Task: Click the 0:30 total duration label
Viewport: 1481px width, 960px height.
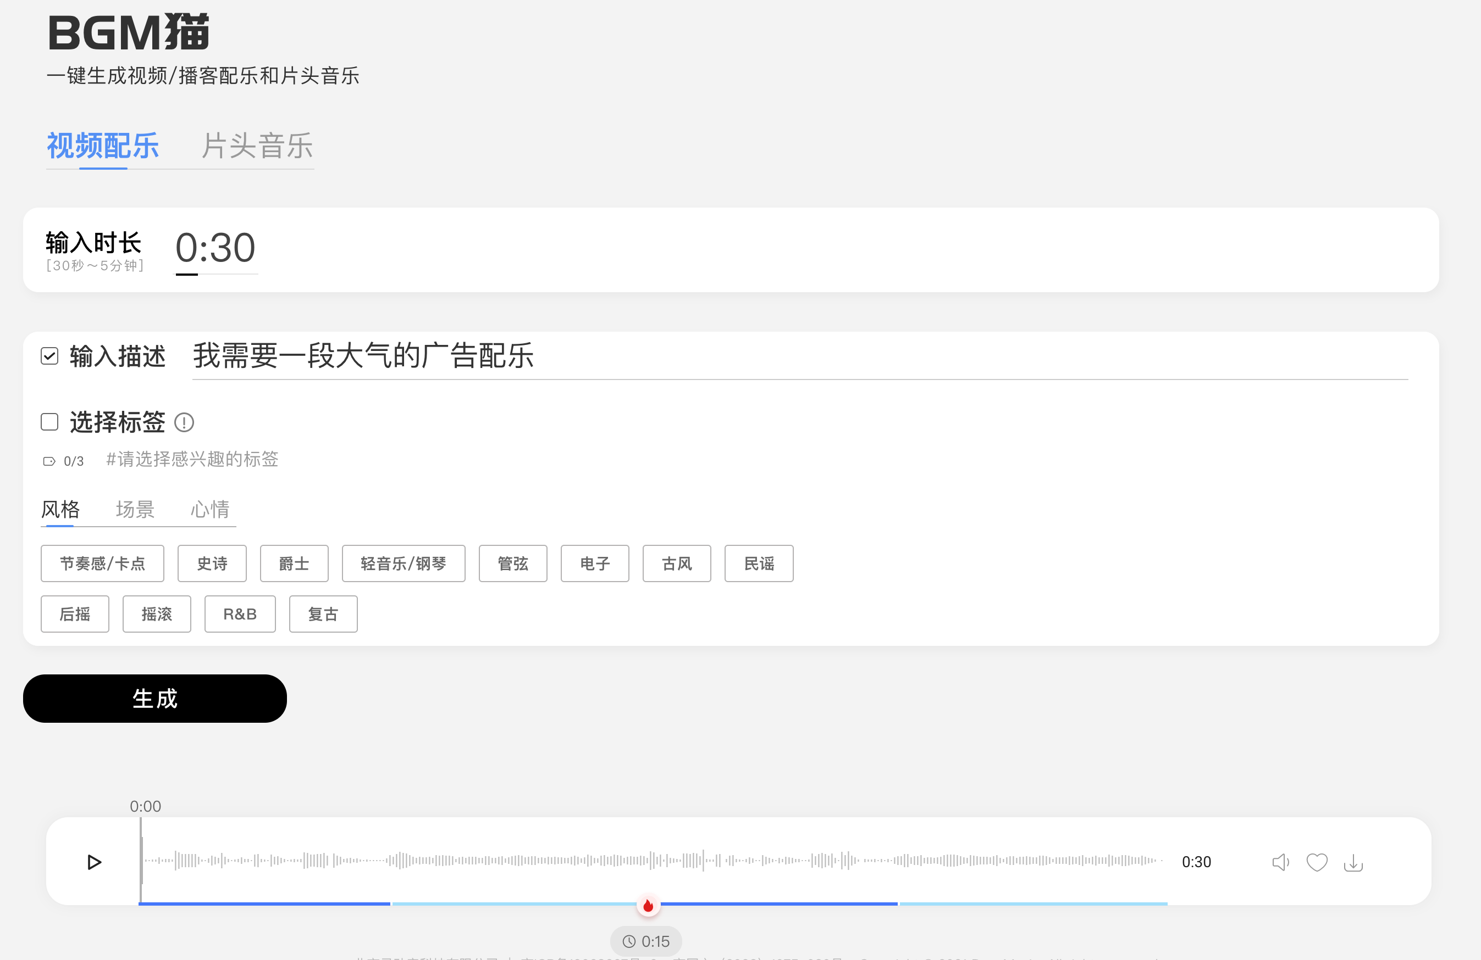Action: 1196,862
